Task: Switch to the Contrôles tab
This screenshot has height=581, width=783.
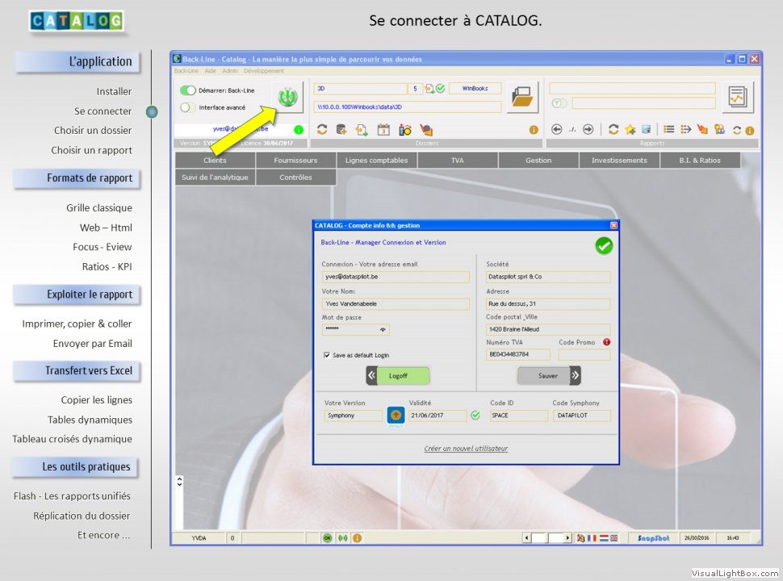Action: click(x=295, y=178)
